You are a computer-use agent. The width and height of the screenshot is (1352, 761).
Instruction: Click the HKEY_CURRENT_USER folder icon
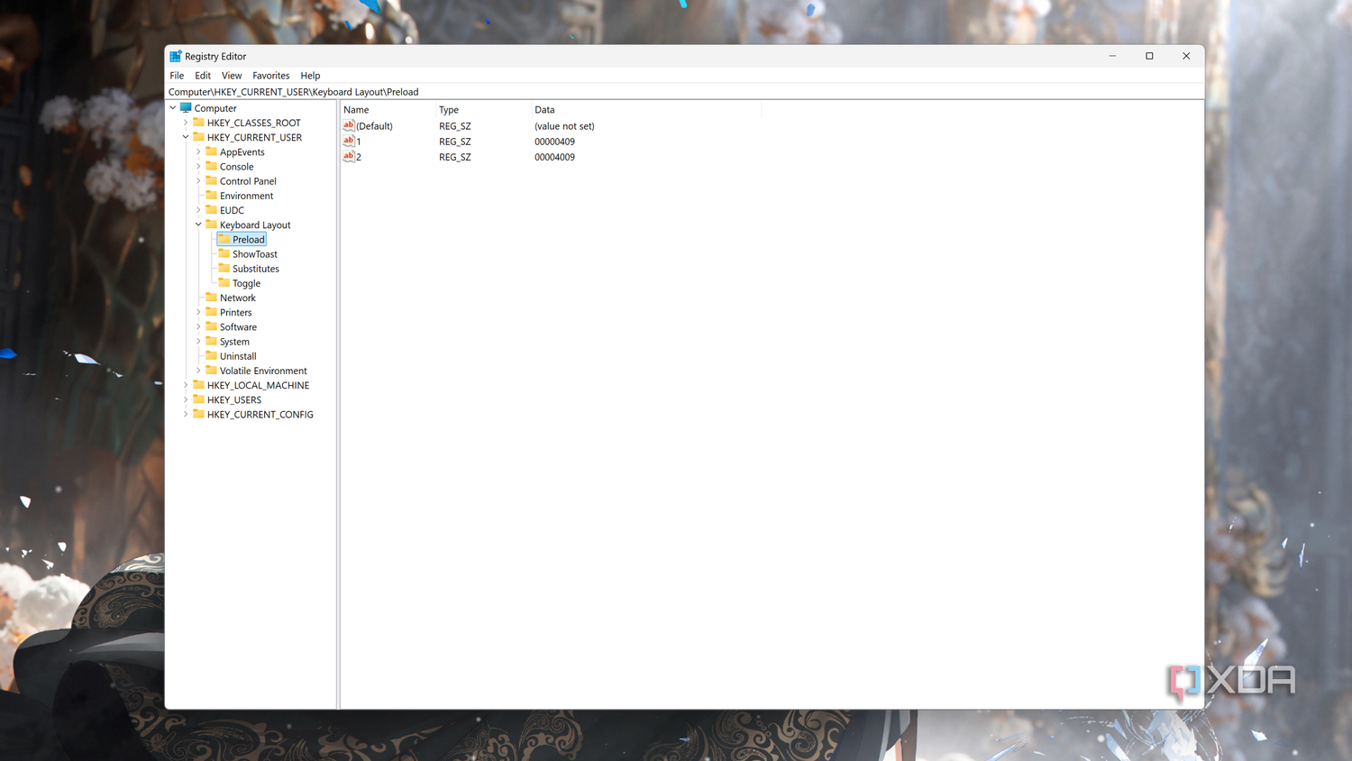tap(198, 137)
